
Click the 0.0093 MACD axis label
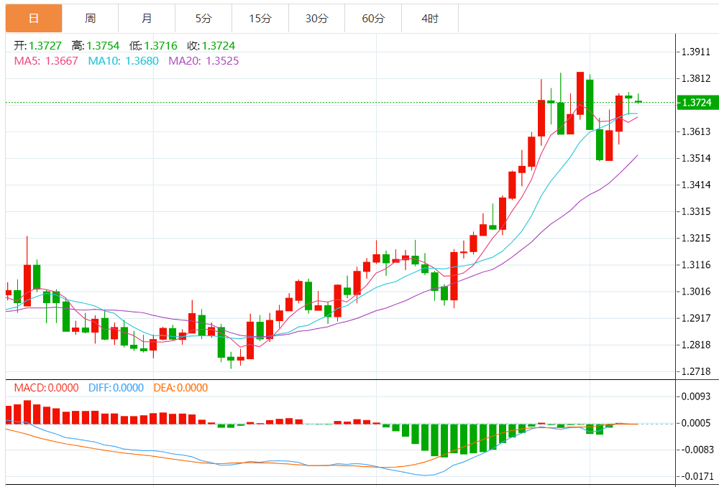[696, 396]
